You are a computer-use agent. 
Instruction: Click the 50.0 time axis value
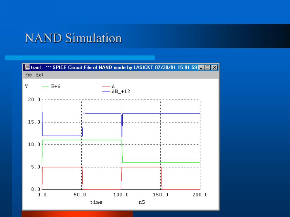(80, 195)
